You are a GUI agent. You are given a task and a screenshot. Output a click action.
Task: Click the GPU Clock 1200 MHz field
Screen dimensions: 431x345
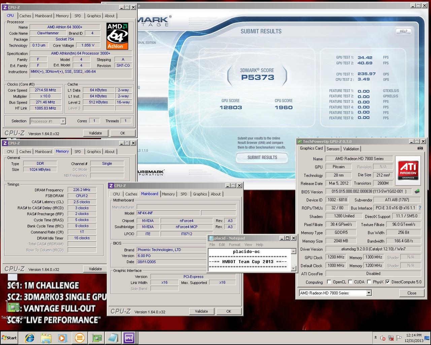336,257
